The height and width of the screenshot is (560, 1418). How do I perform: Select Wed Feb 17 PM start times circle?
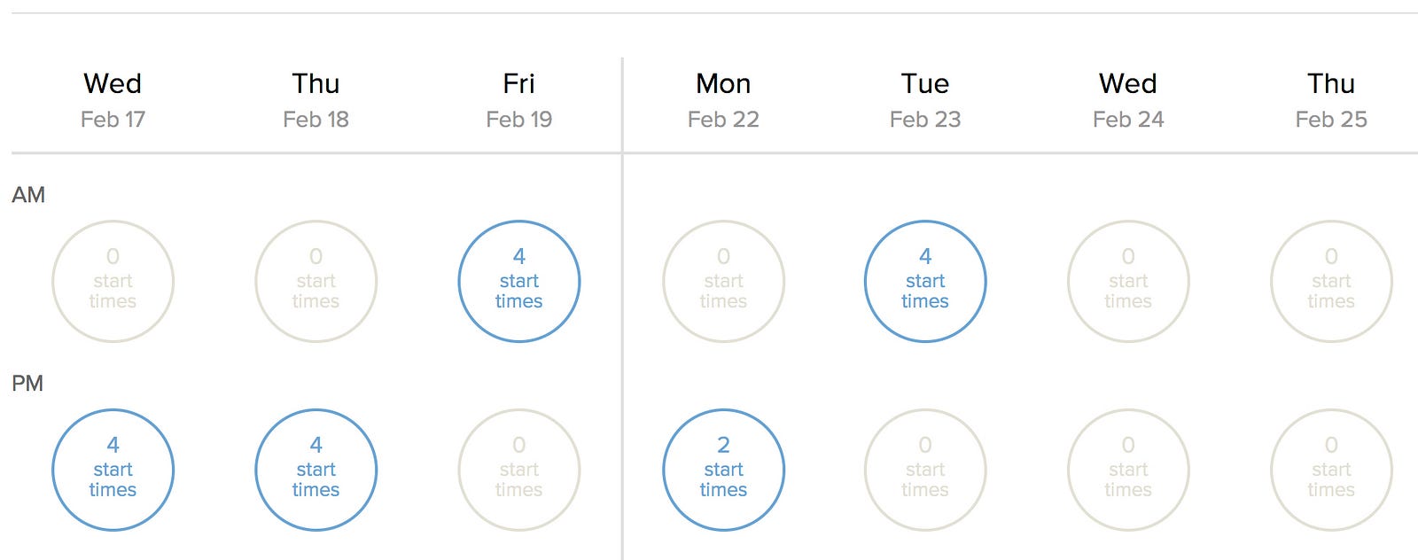pyautogui.click(x=113, y=470)
